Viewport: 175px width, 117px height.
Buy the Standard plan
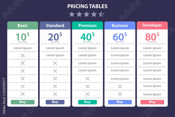[55, 102]
